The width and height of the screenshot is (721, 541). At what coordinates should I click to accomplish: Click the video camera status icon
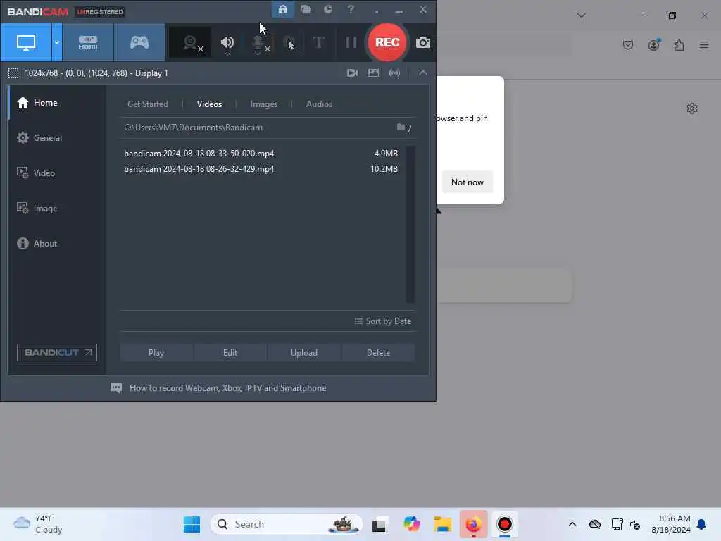pos(352,73)
